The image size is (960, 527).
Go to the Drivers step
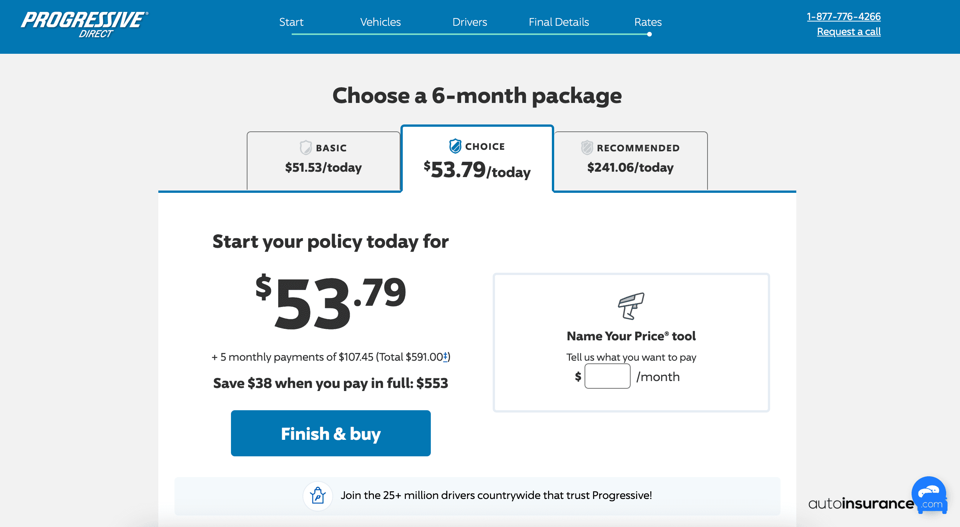tap(470, 22)
